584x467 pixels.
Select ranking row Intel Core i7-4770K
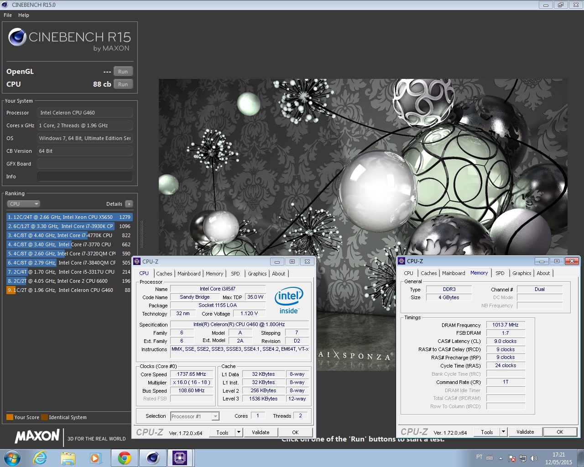[x=69, y=235]
